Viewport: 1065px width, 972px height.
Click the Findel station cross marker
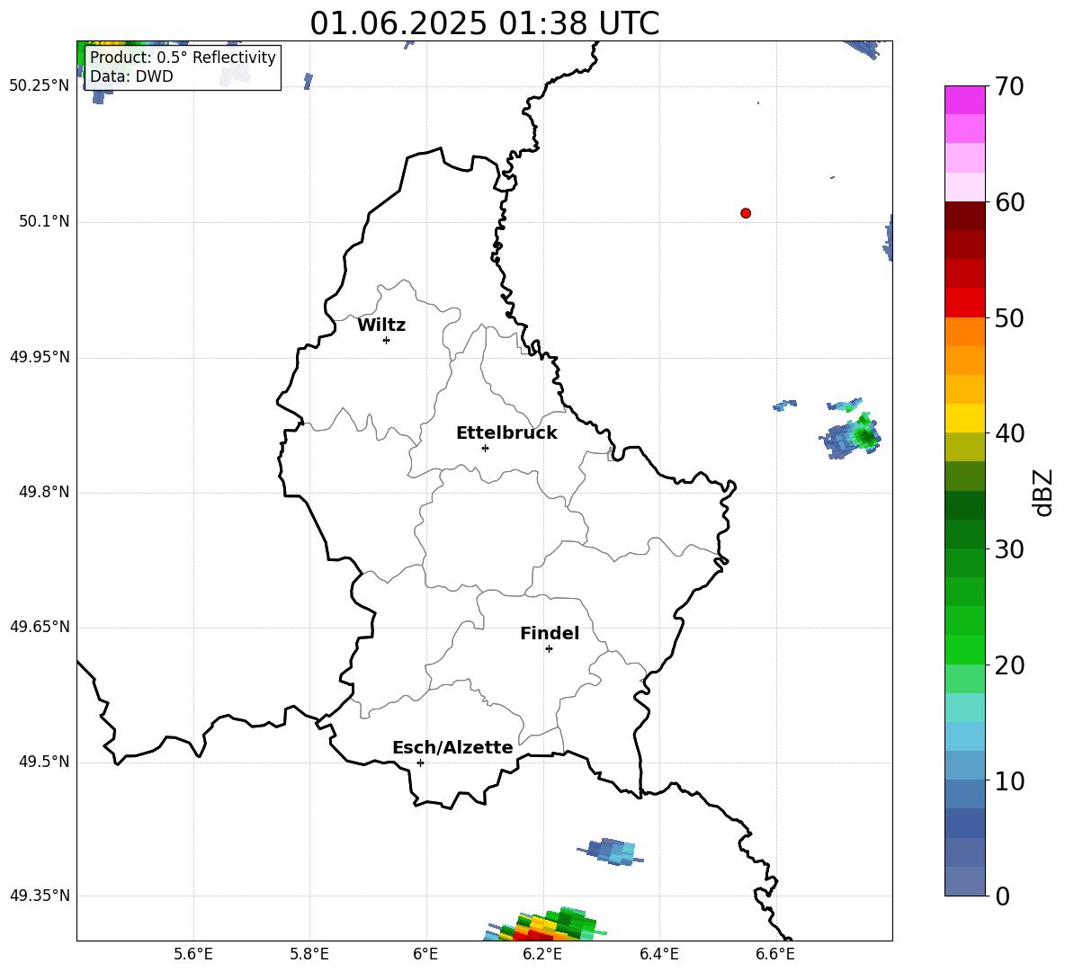click(549, 649)
